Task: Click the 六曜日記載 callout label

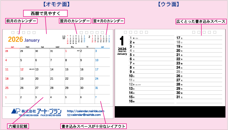Action: [18, 126]
